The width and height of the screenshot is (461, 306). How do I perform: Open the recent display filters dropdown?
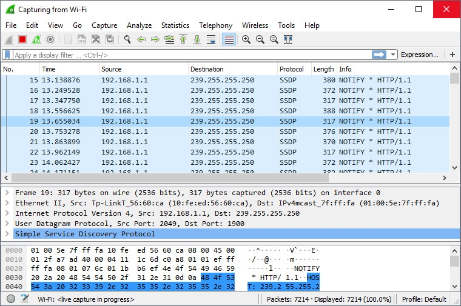tap(393, 55)
